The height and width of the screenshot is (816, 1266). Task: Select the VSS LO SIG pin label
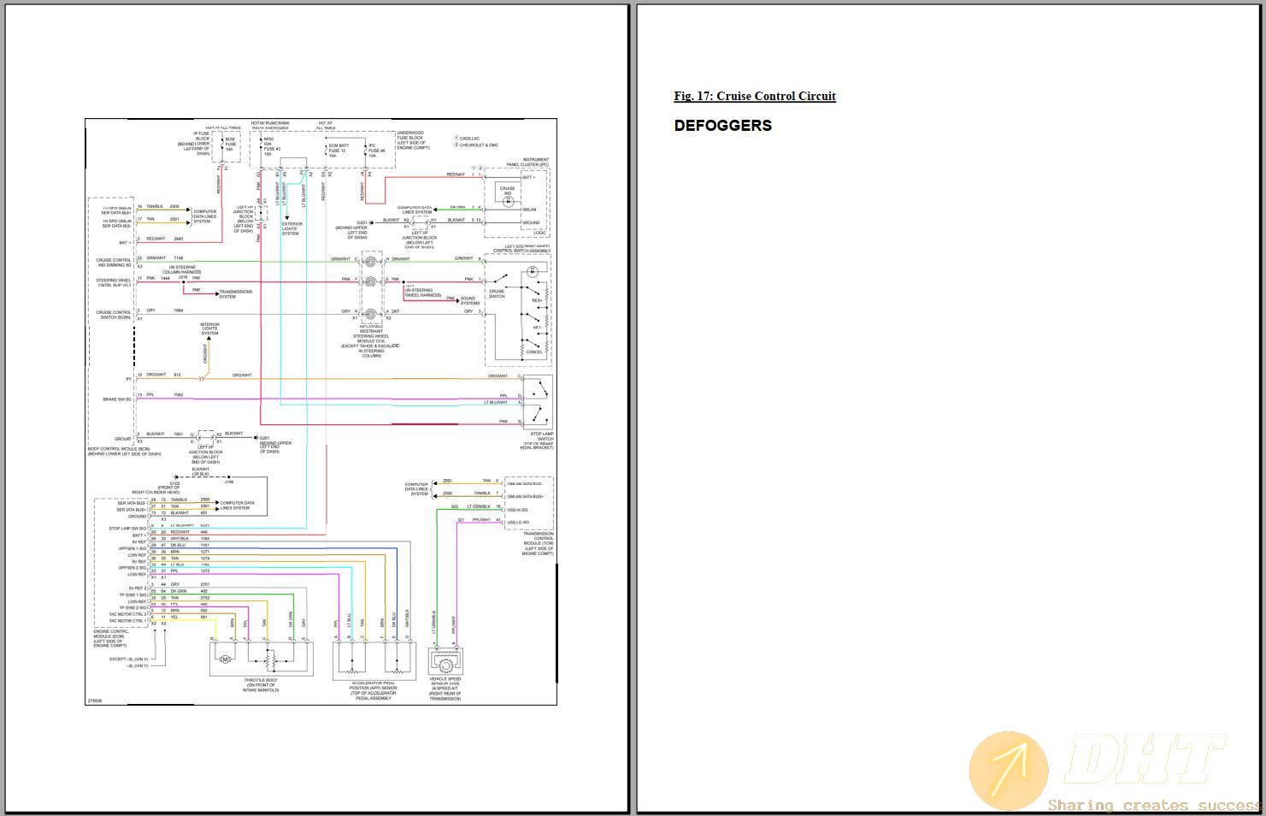click(518, 523)
